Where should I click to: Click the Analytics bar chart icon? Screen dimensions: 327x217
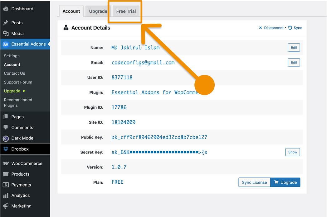coord(6,196)
